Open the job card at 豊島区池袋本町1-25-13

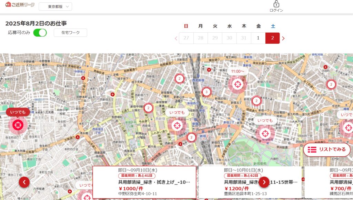coord(250,182)
